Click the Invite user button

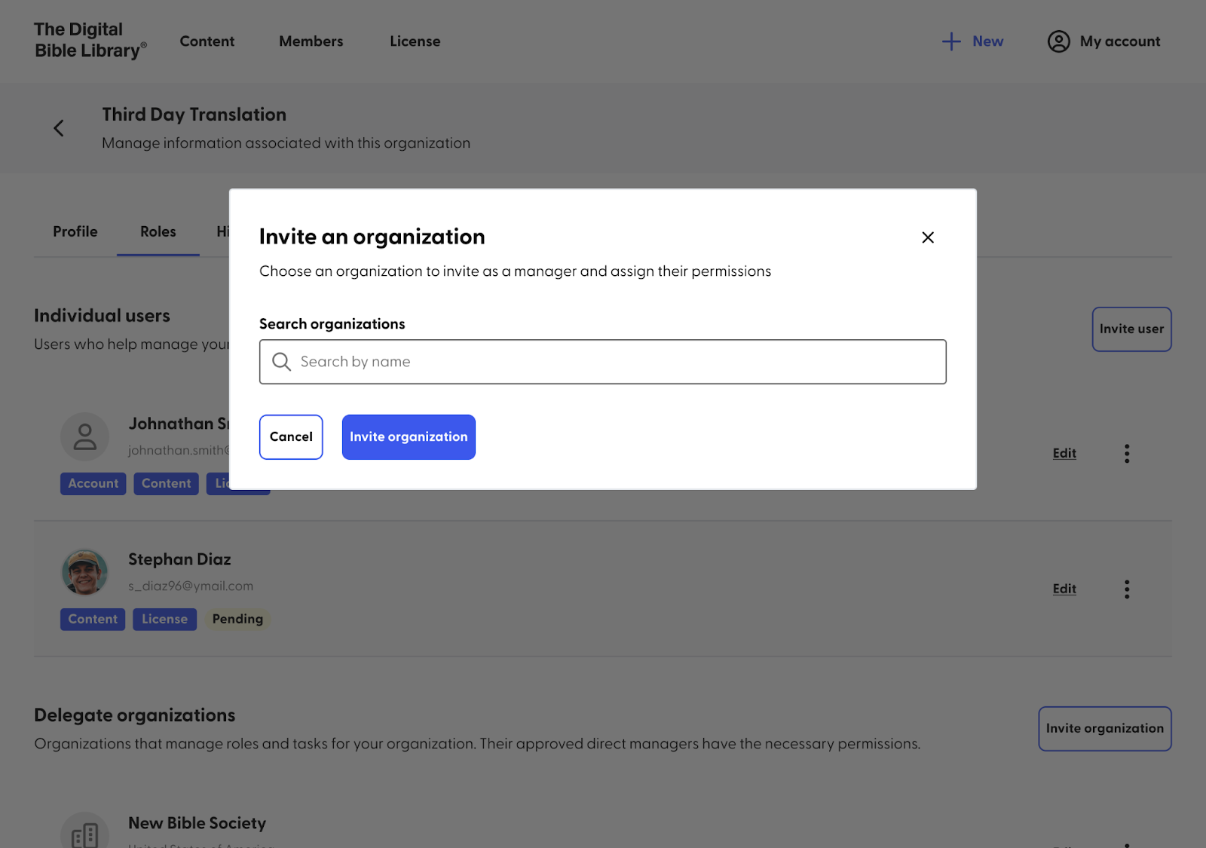pos(1131,329)
